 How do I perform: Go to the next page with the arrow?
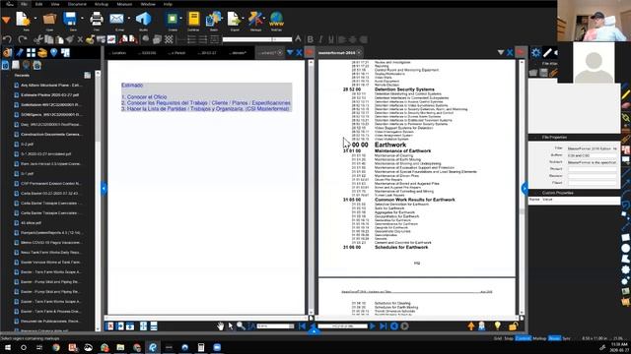pos(373,326)
